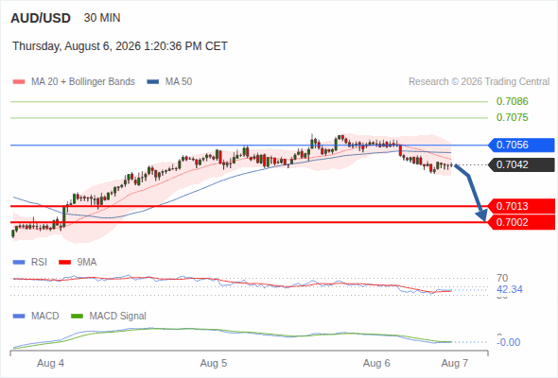Select the 30 MIN timeframe label
Image resolution: width=558 pixels, height=378 pixels.
coord(102,18)
